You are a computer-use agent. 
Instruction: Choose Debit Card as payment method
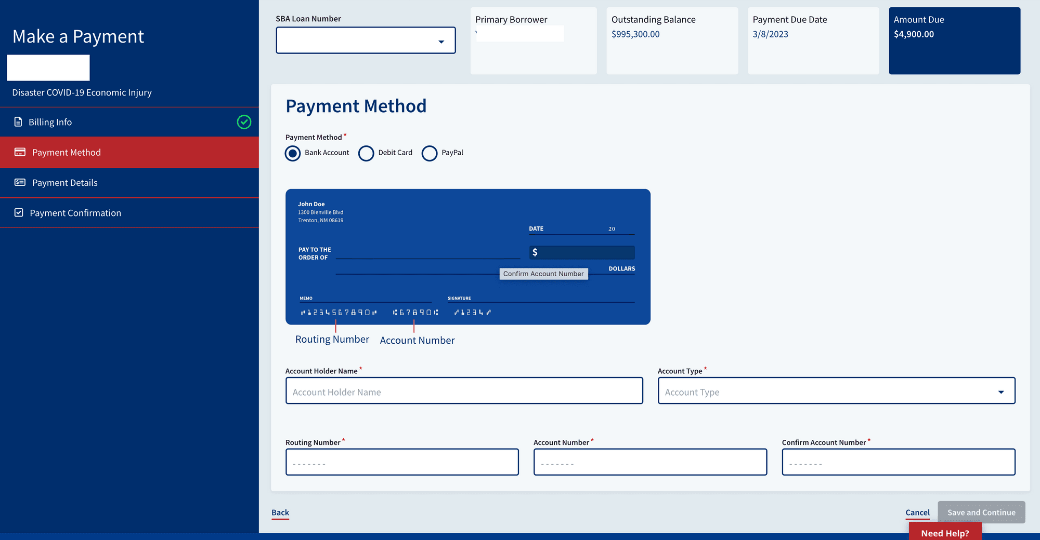[366, 153]
